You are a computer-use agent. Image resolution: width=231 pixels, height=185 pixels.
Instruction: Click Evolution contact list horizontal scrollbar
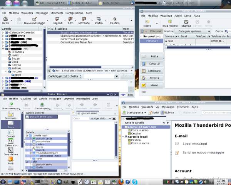[198, 47]
